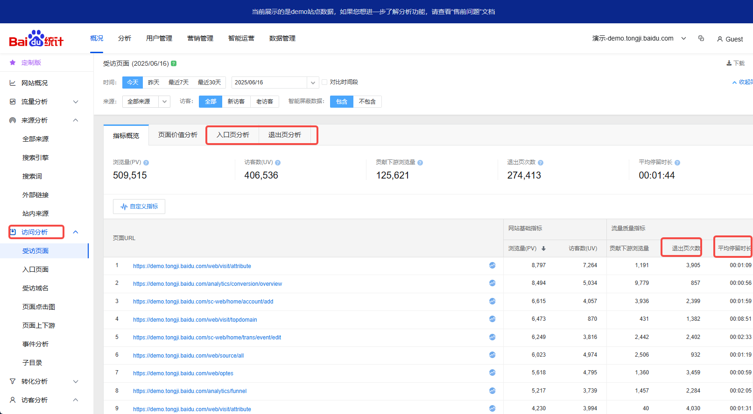Click the help icon next to 平均停留时长
The height and width of the screenshot is (414, 753).
(x=677, y=163)
